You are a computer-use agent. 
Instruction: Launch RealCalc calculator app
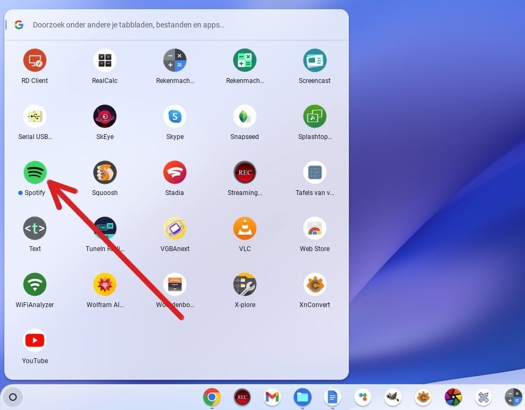[x=105, y=60]
